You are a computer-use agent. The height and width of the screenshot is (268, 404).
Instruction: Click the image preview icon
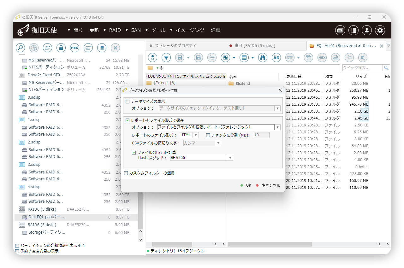point(290,58)
